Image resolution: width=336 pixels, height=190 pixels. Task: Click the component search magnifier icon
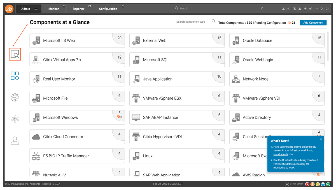[214, 21]
